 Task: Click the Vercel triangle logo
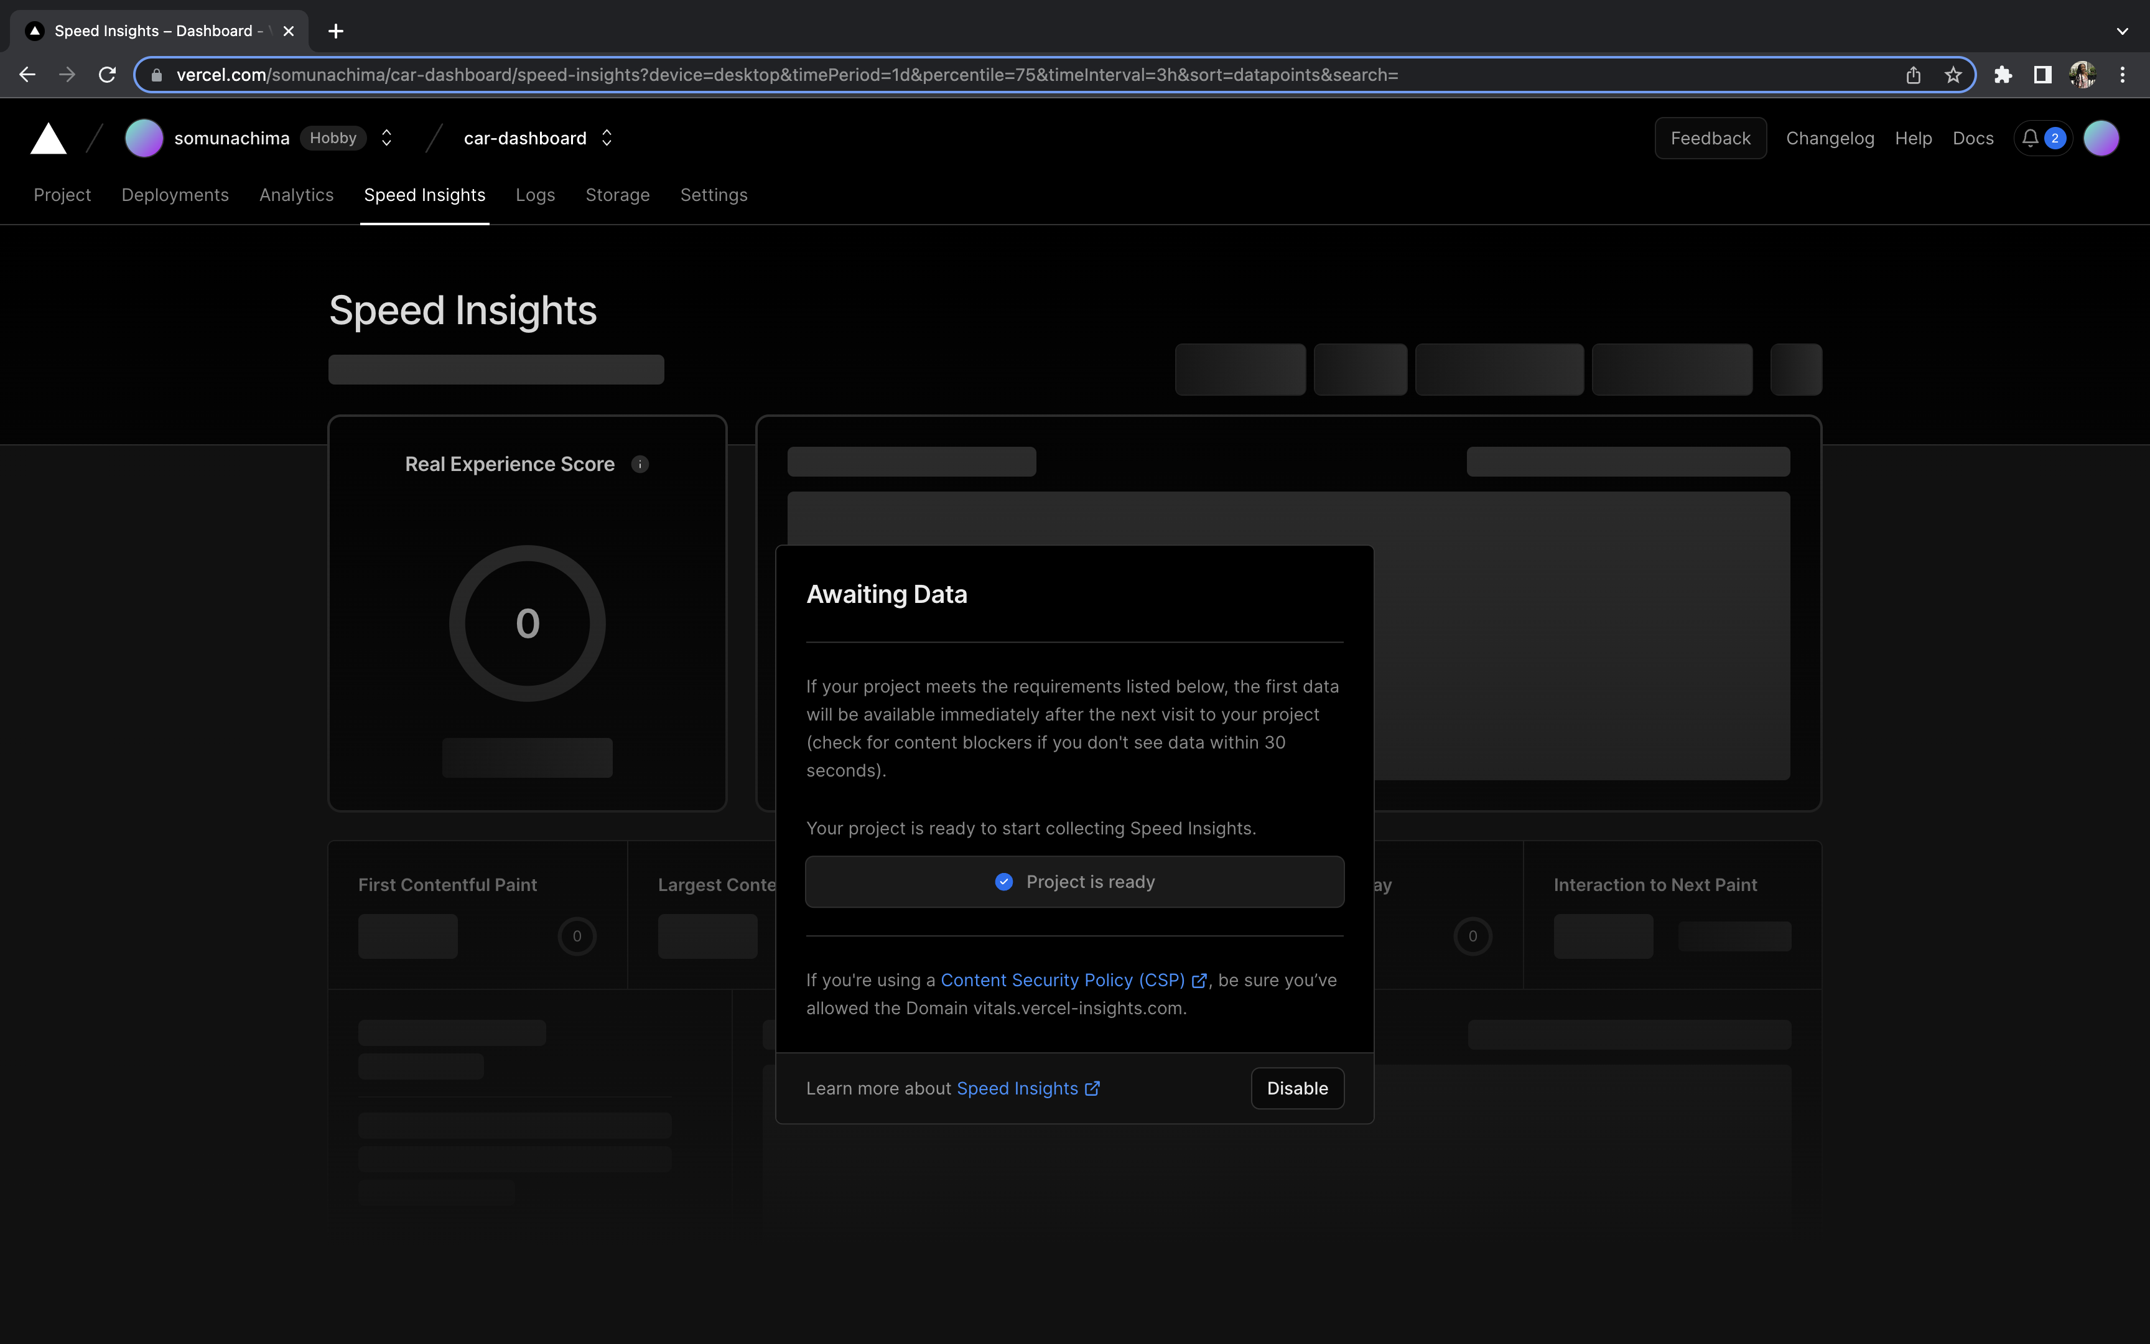click(48, 139)
